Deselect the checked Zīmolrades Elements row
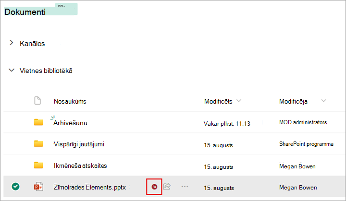 [16, 187]
